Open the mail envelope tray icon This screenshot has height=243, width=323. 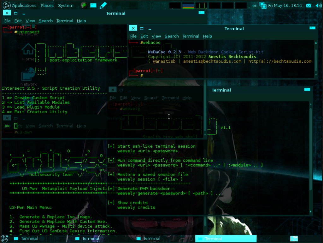(x=308, y=6)
